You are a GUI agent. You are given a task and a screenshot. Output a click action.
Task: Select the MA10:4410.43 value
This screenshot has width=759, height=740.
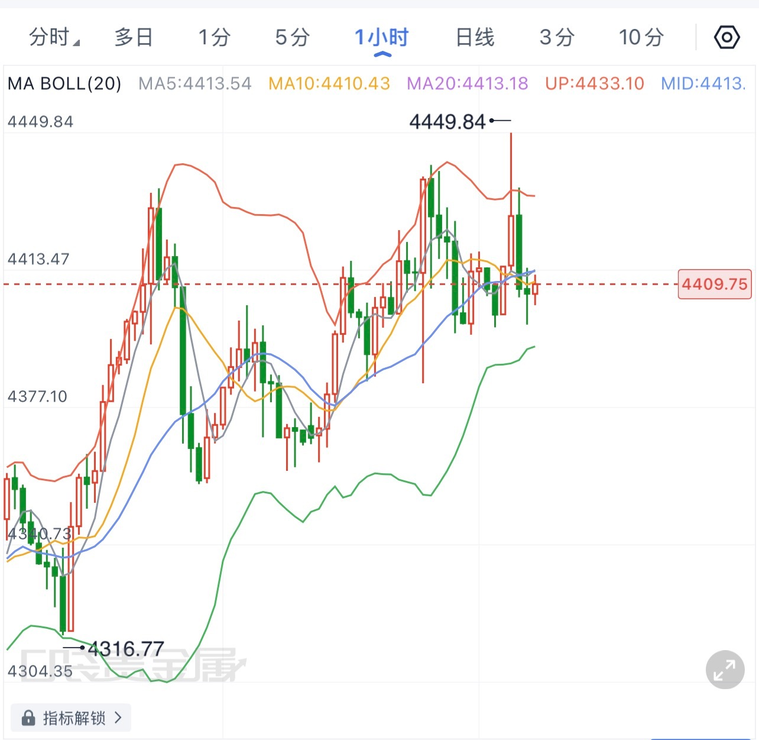pyautogui.click(x=329, y=83)
